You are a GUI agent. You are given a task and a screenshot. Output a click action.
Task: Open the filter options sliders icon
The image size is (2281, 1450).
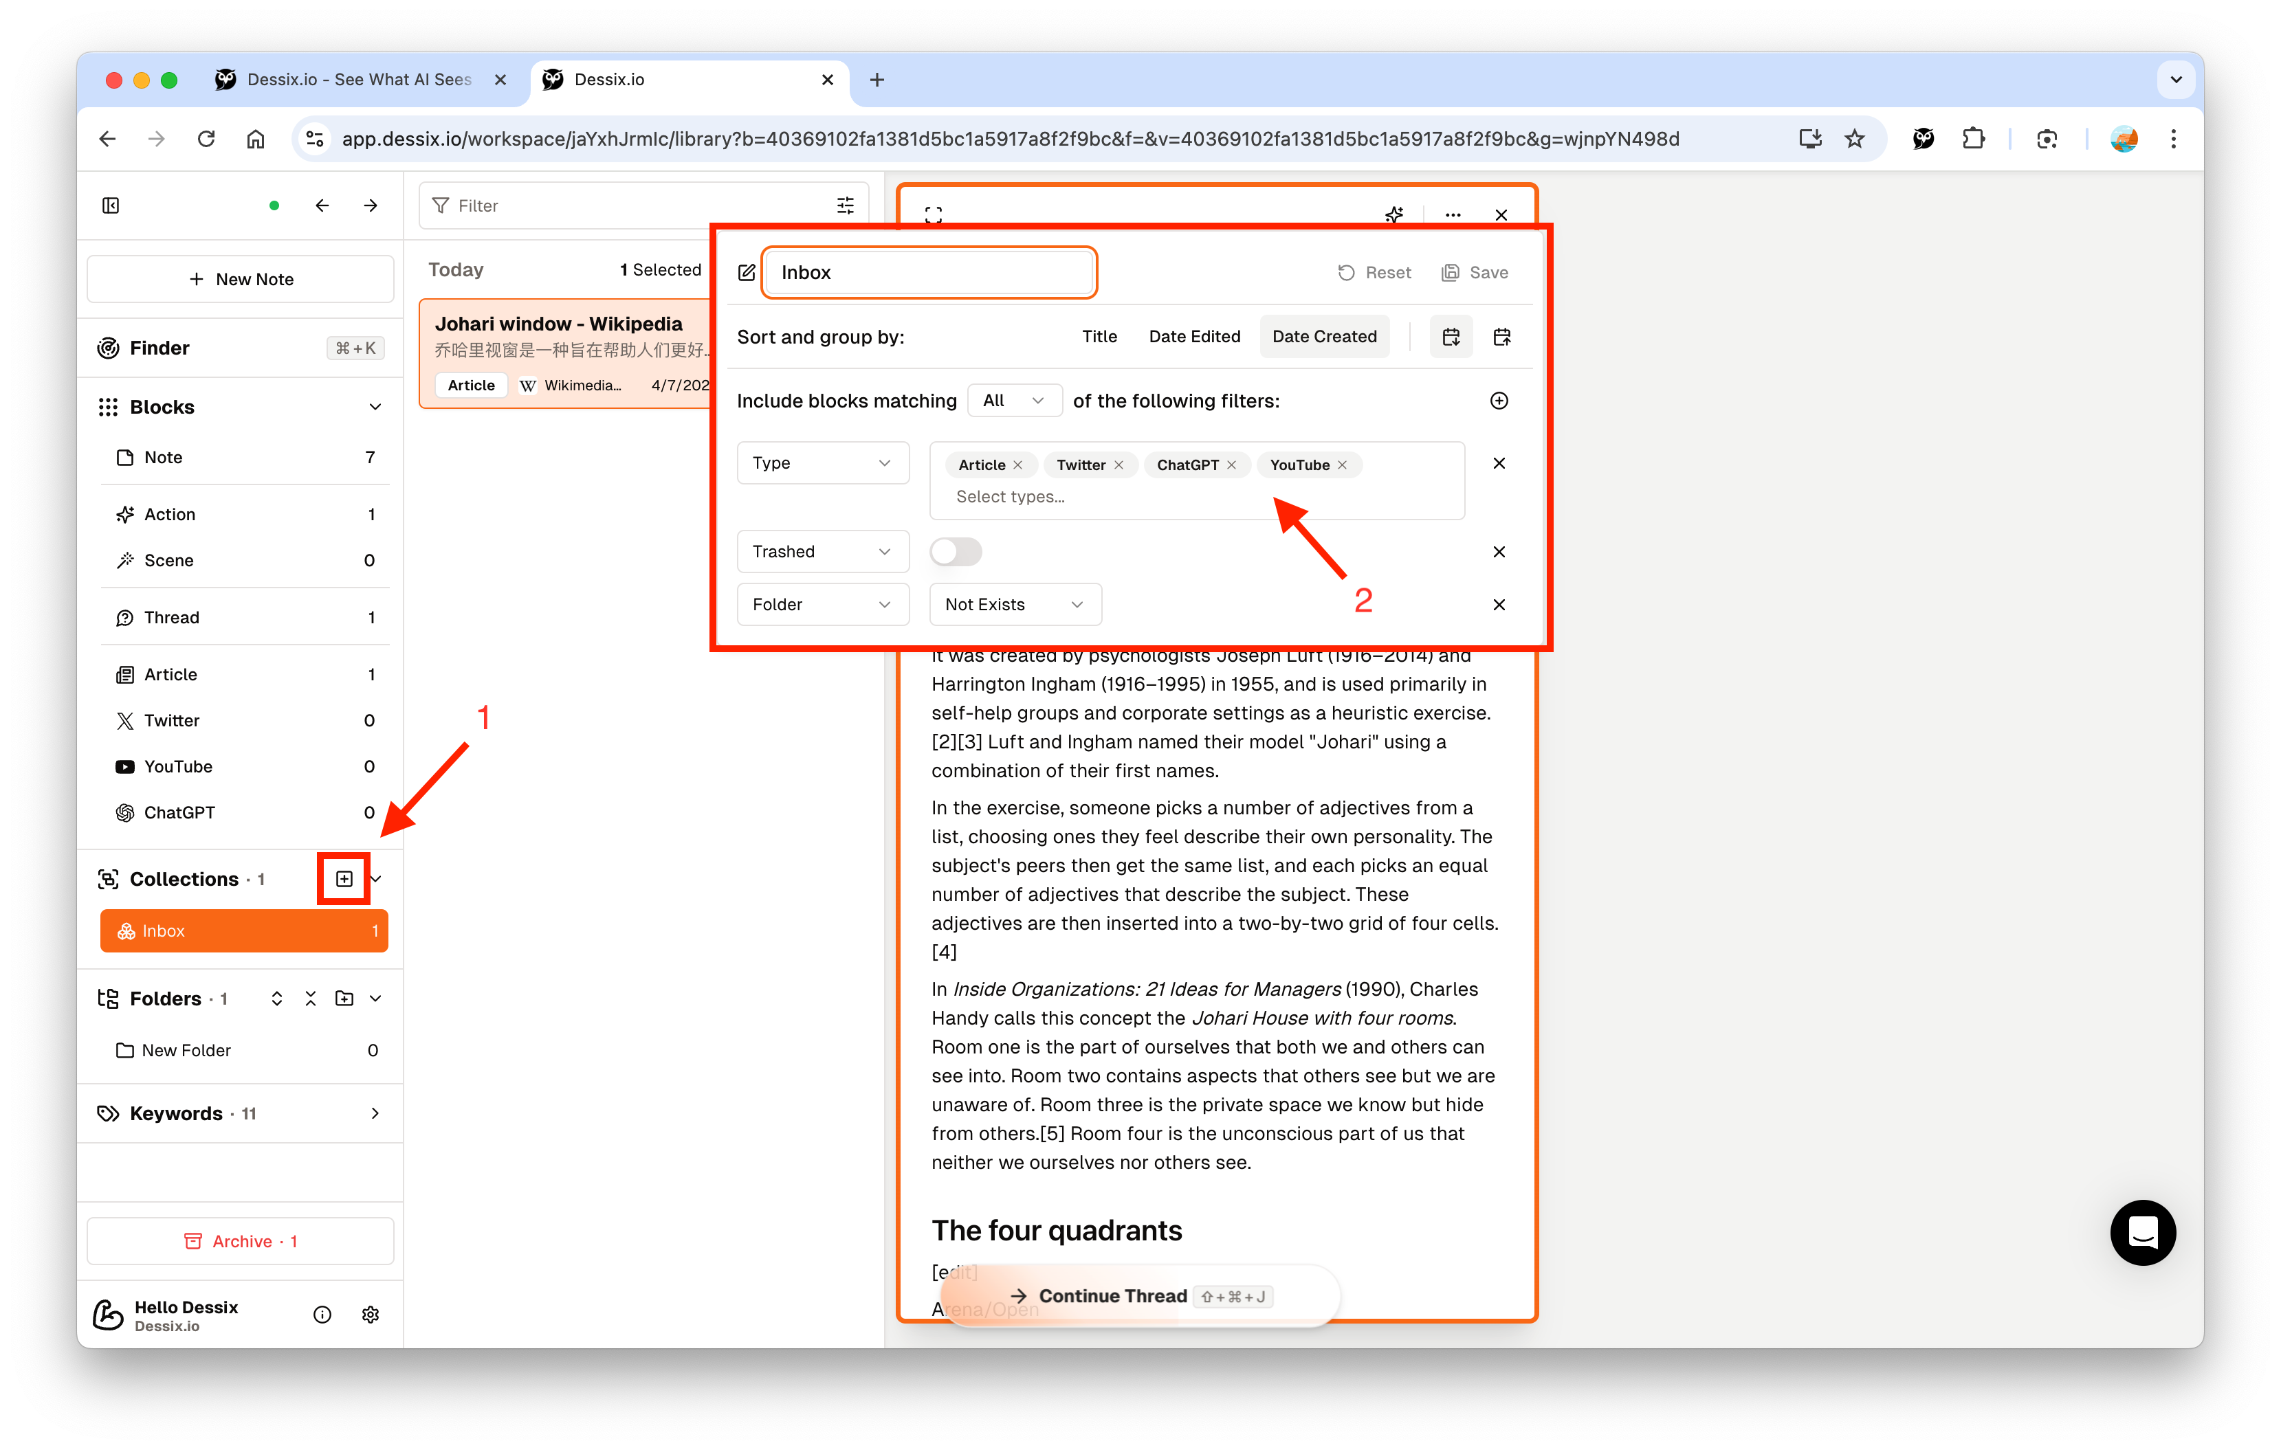pos(845,205)
